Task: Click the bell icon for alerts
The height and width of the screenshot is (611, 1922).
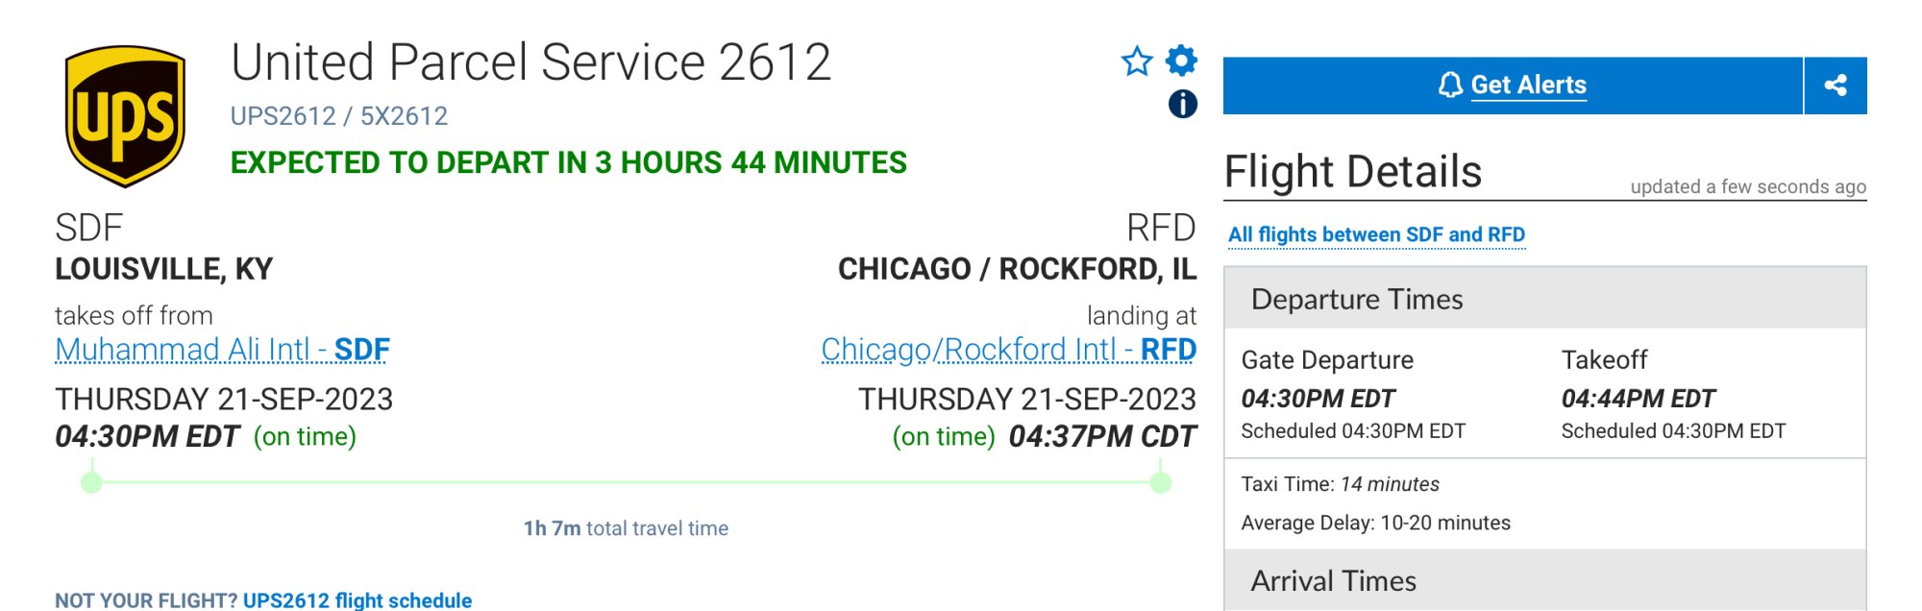Action: coord(1449,86)
